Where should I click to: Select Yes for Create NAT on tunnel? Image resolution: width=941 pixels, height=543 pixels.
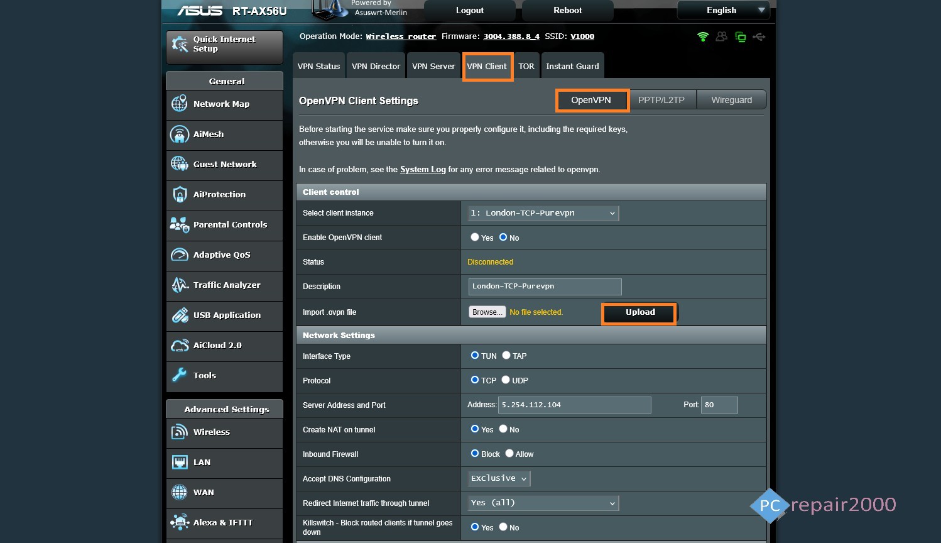point(475,429)
